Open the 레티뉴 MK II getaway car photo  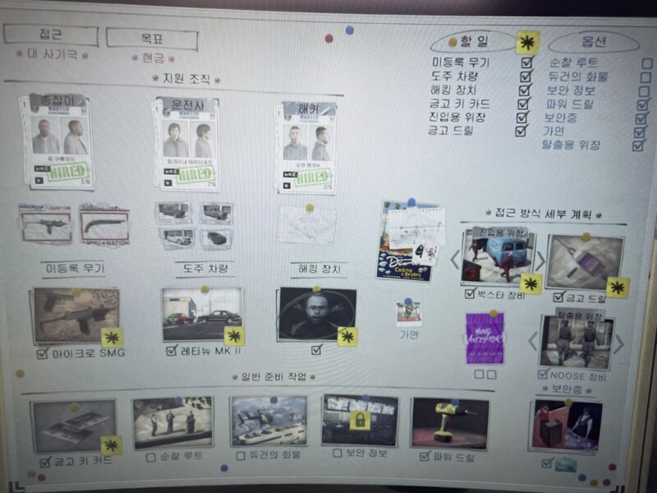coord(202,314)
